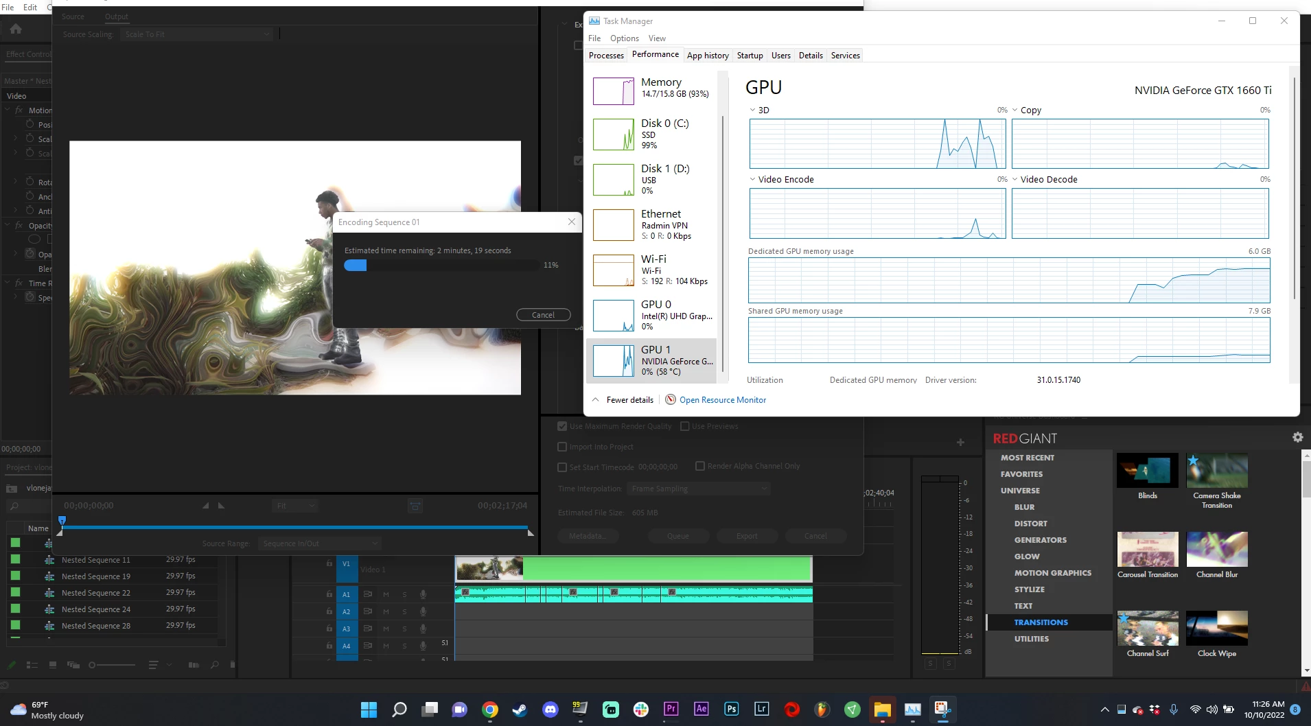Viewport: 1311px width, 726px height.
Task: Click Open Resource Monitor link
Action: click(x=723, y=399)
